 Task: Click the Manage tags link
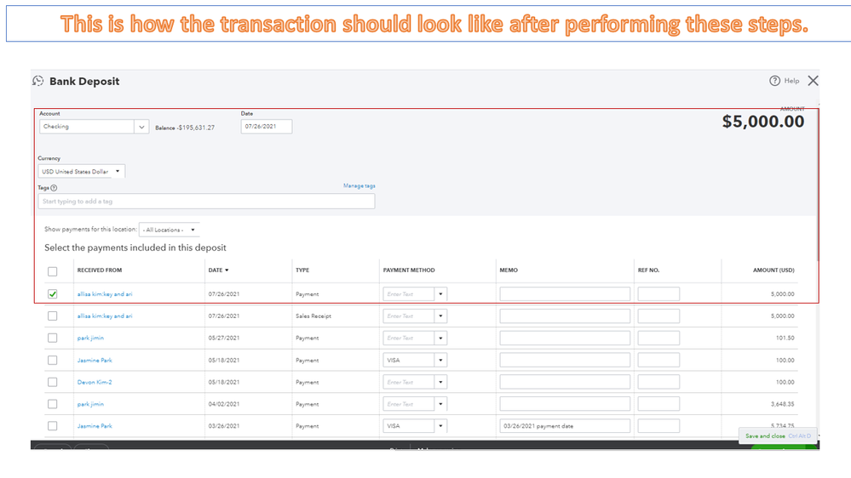click(359, 186)
